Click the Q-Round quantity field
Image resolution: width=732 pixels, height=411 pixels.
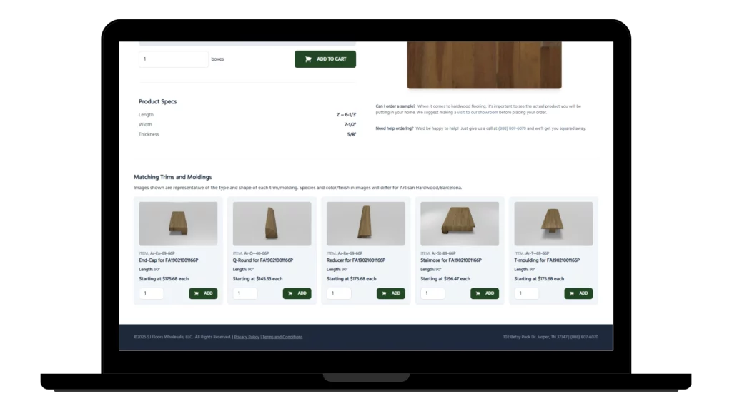(x=245, y=293)
